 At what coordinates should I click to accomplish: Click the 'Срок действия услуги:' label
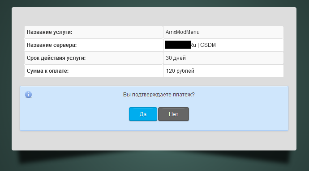click(x=56, y=58)
